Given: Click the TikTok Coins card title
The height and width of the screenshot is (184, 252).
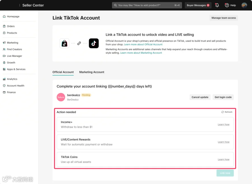Looking at the screenshot, I should (69, 157).
